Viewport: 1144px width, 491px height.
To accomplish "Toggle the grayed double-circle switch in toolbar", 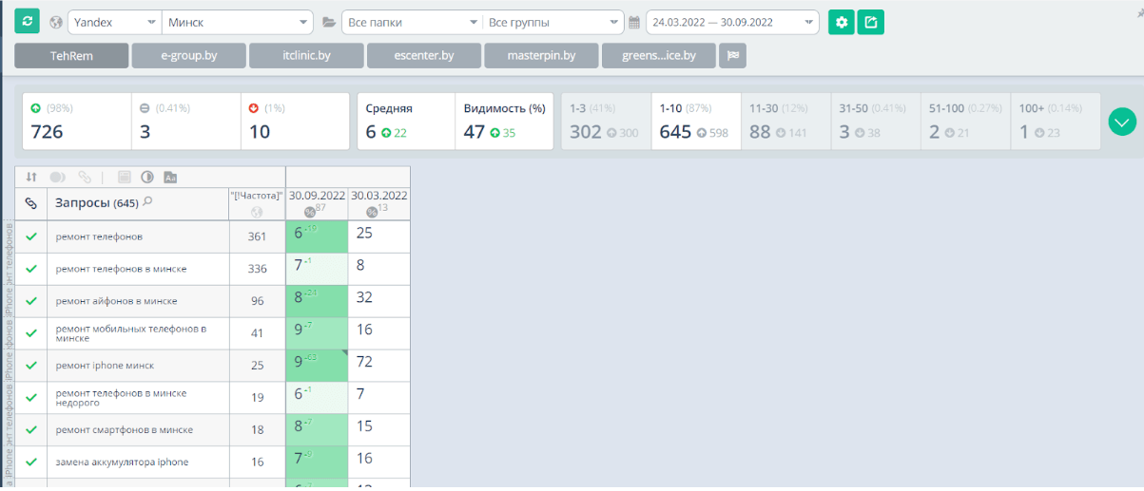I will 58,177.
